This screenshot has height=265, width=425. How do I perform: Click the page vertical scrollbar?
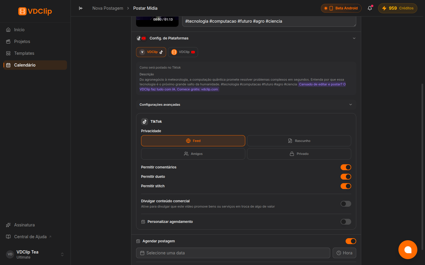click(x=422, y=166)
